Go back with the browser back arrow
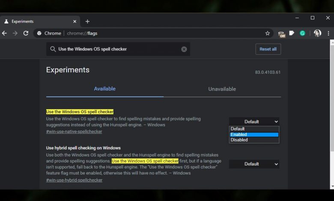 (4, 33)
